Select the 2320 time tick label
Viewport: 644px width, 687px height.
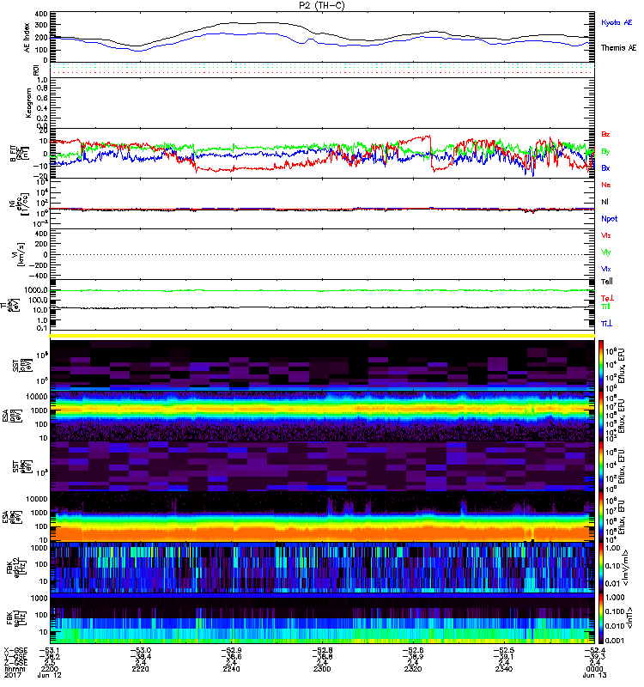pos(413,669)
